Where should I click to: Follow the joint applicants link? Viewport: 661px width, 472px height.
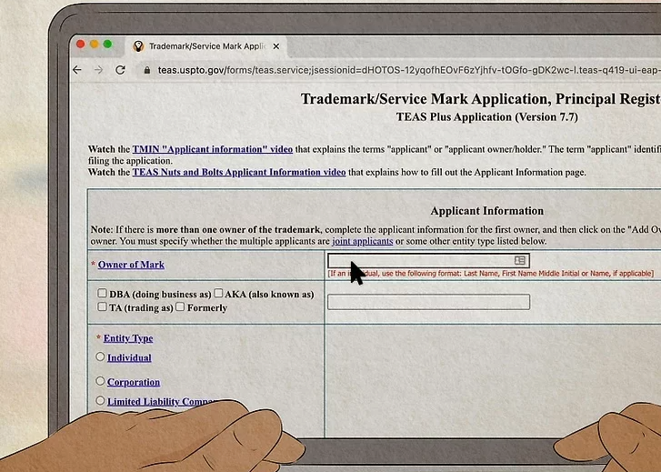pyautogui.click(x=363, y=241)
